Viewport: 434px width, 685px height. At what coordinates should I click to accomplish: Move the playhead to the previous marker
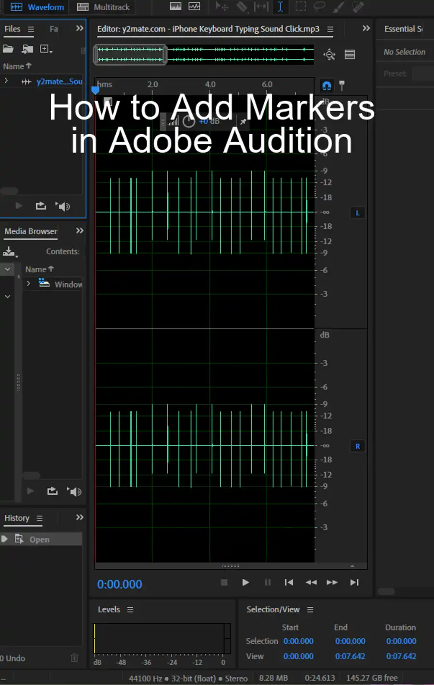point(289,582)
